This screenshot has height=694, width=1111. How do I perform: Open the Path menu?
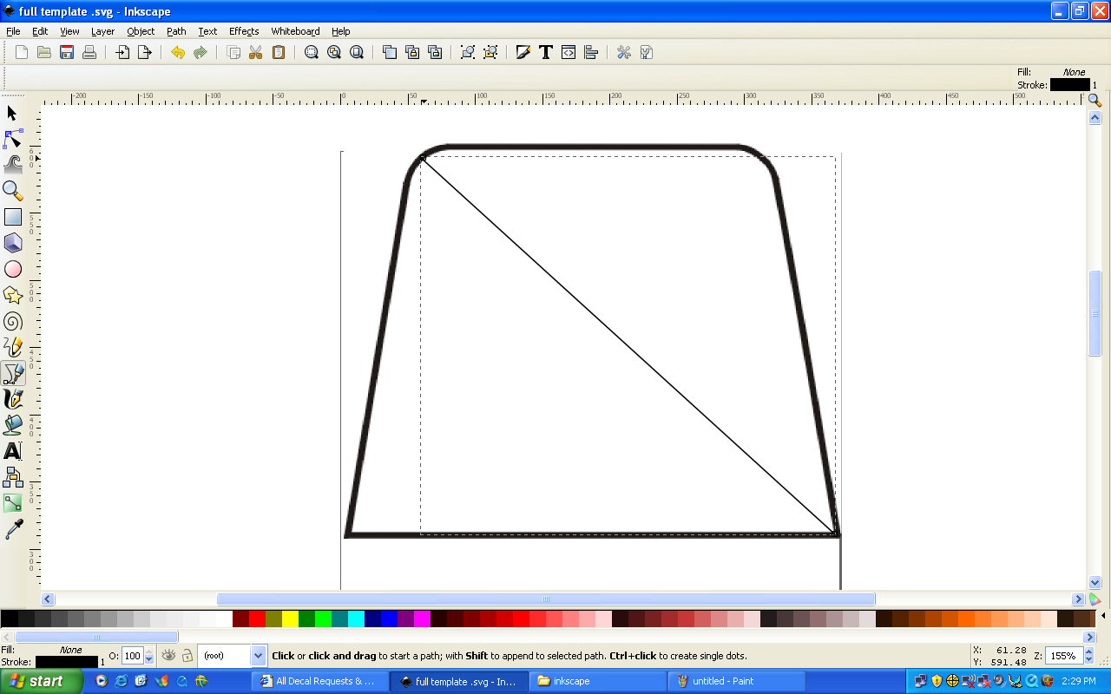point(176,31)
